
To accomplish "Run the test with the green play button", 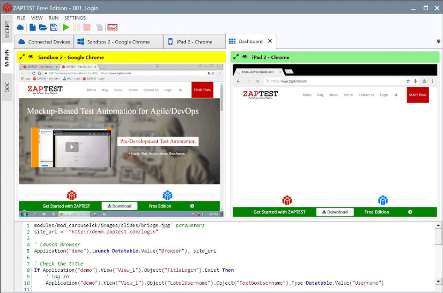I will pyautogui.click(x=66, y=27).
